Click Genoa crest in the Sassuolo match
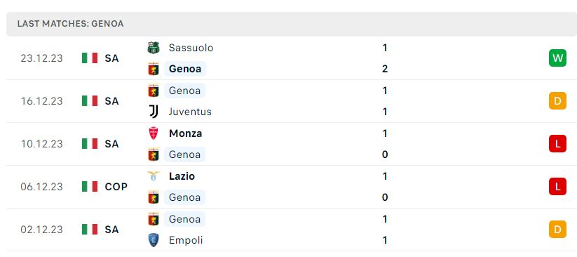Image resolution: width=577 pixels, height=257 pixels. pyautogui.click(x=154, y=69)
